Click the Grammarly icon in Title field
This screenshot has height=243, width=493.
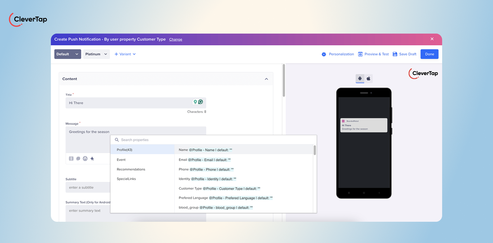click(x=200, y=102)
